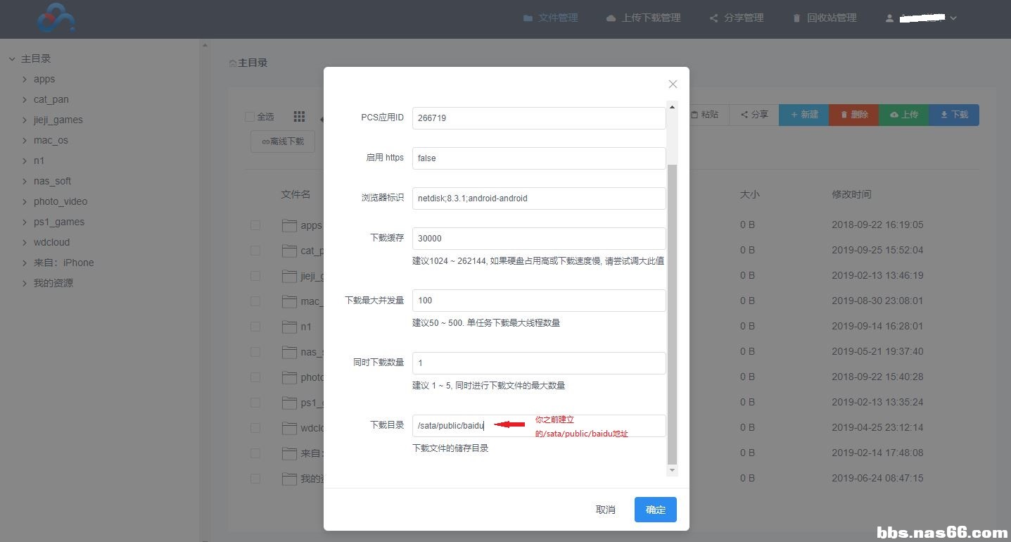Click the home icon beside 主目录 breadcrumb
Viewport: 1011px width, 542px height.
[233, 63]
